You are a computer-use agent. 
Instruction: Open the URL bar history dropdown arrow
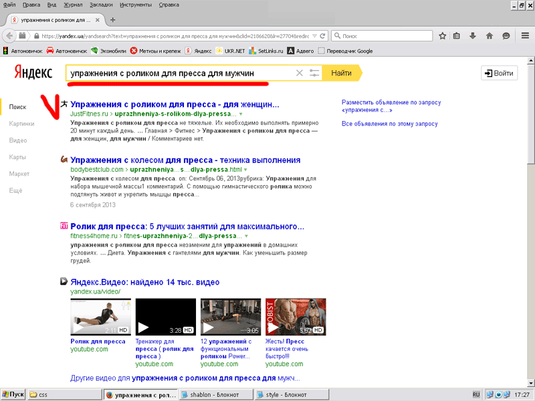coord(314,36)
